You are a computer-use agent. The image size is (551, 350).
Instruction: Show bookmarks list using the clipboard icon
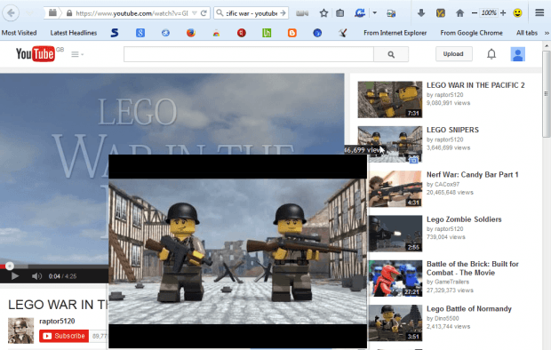pos(339,13)
